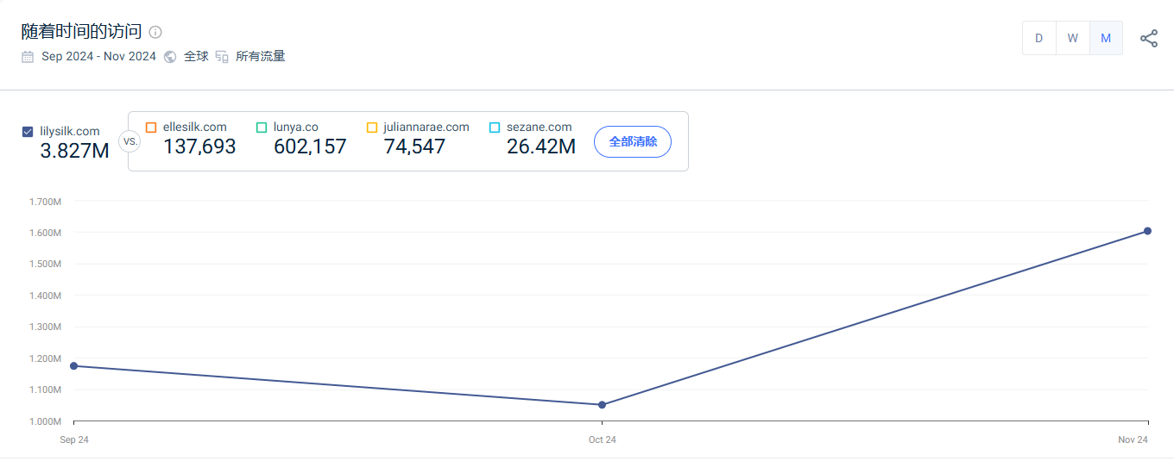1174x461 pixels.
Task: Click the Nov 24 data point on line
Action: point(1147,231)
